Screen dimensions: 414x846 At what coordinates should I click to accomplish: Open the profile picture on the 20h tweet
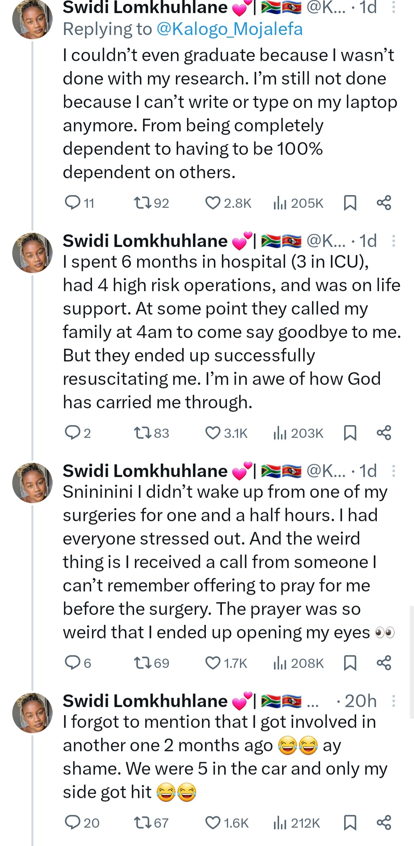[32, 713]
